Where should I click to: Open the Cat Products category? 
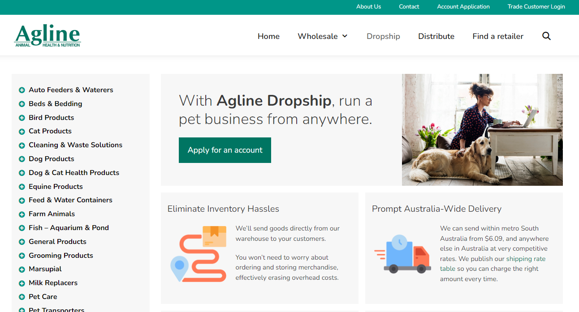coord(50,131)
